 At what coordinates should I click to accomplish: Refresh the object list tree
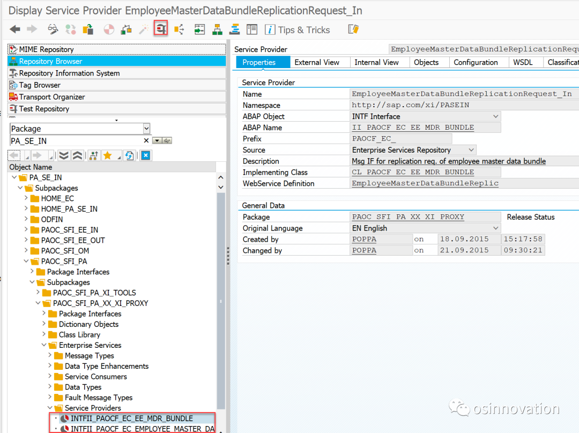pos(129,155)
